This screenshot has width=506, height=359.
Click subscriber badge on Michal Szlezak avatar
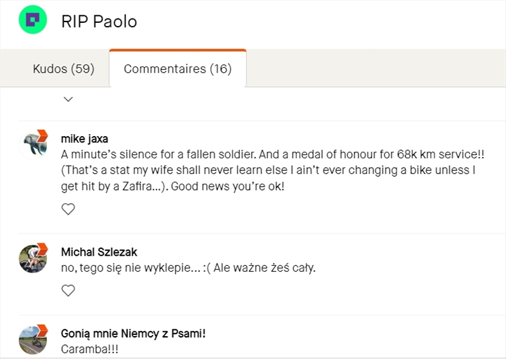coord(42,248)
